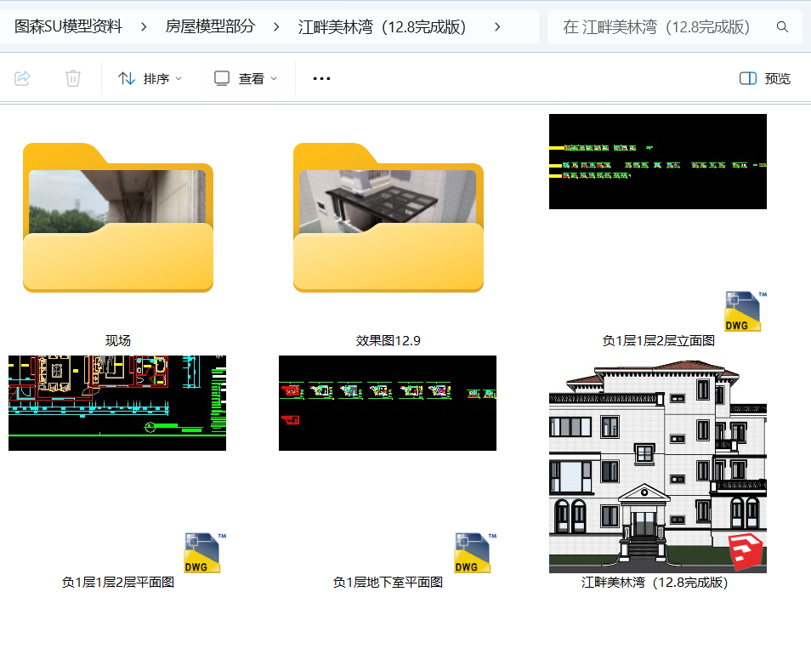Click the 现场 folder name
The height and width of the screenshot is (660, 811).
118,340
